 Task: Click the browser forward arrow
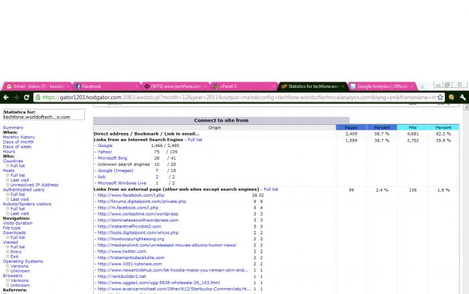tap(16, 97)
